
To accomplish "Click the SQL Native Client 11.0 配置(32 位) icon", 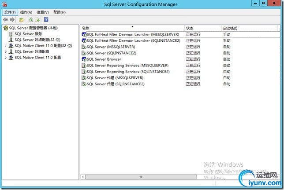I will click(x=11, y=46).
